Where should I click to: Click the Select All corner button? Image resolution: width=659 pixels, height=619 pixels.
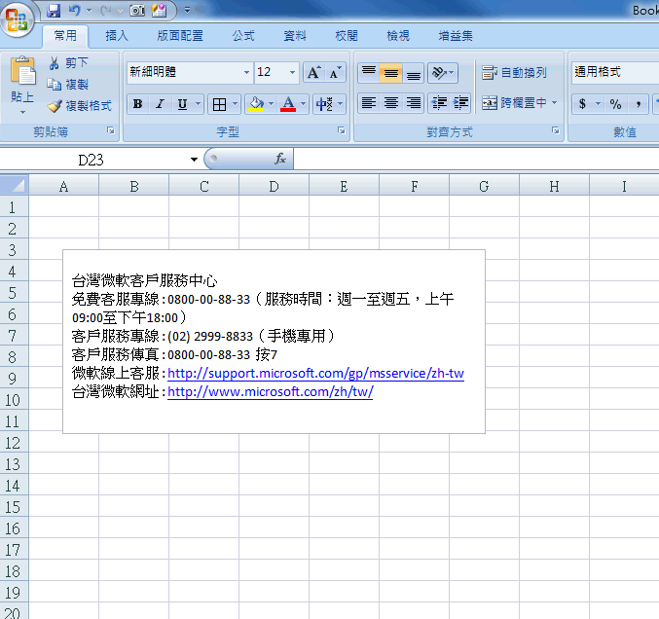coord(15,185)
